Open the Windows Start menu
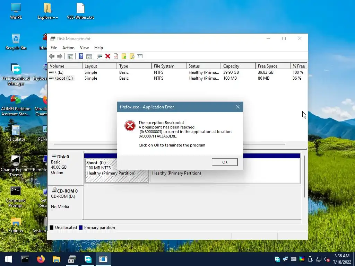 (x=8, y=259)
